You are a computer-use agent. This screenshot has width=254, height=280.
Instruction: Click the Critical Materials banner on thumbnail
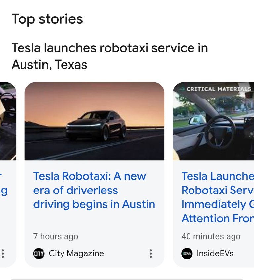(219, 89)
